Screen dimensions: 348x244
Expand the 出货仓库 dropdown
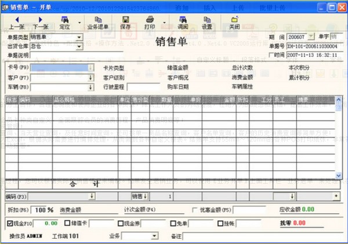click(x=79, y=46)
